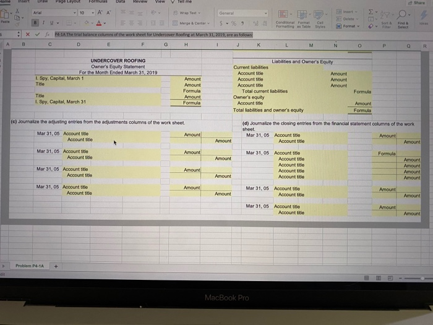Open Cell Styles gallery
433x325 pixels.
[320, 19]
